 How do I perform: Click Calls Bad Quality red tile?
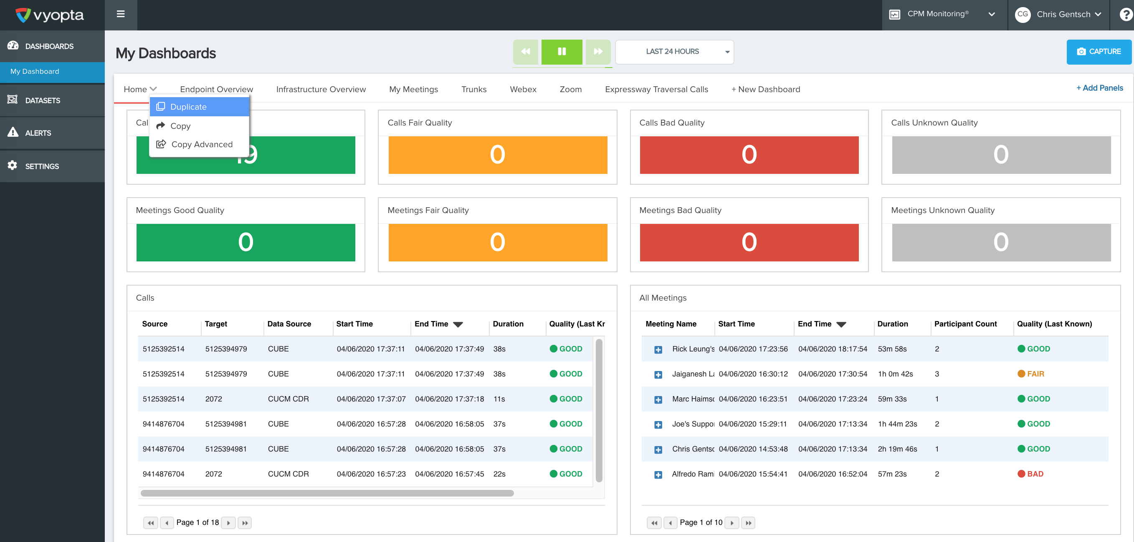click(749, 155)
